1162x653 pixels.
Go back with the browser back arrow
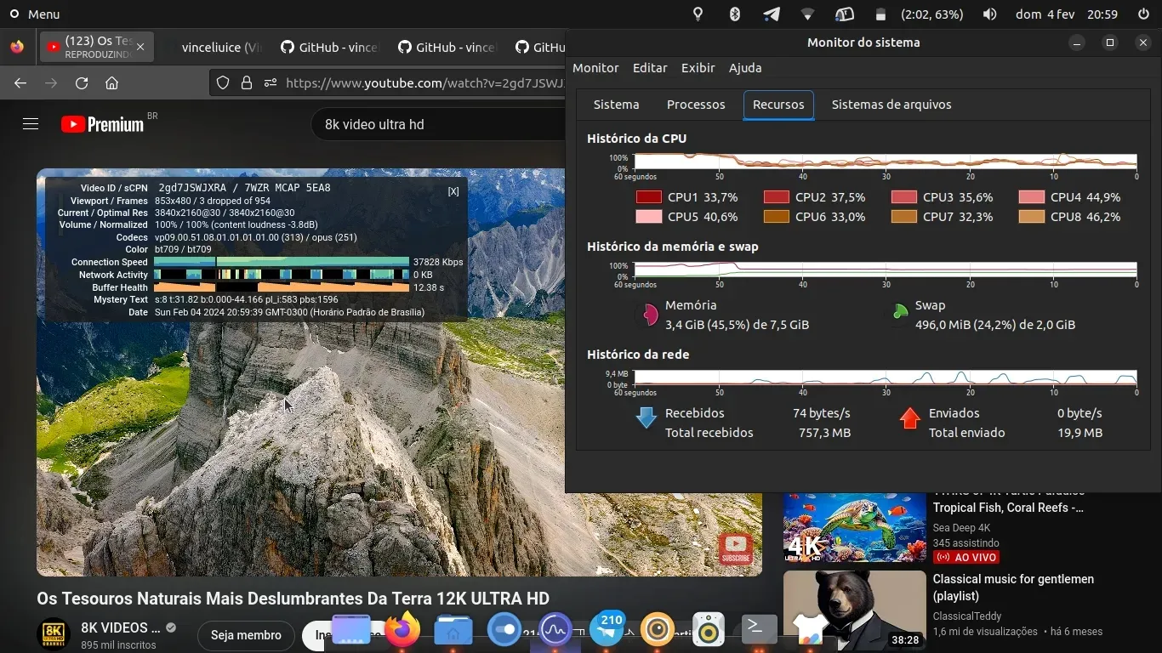coord(20,83)
